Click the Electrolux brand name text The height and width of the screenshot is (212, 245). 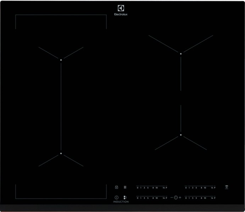click(x=121, y=14)
